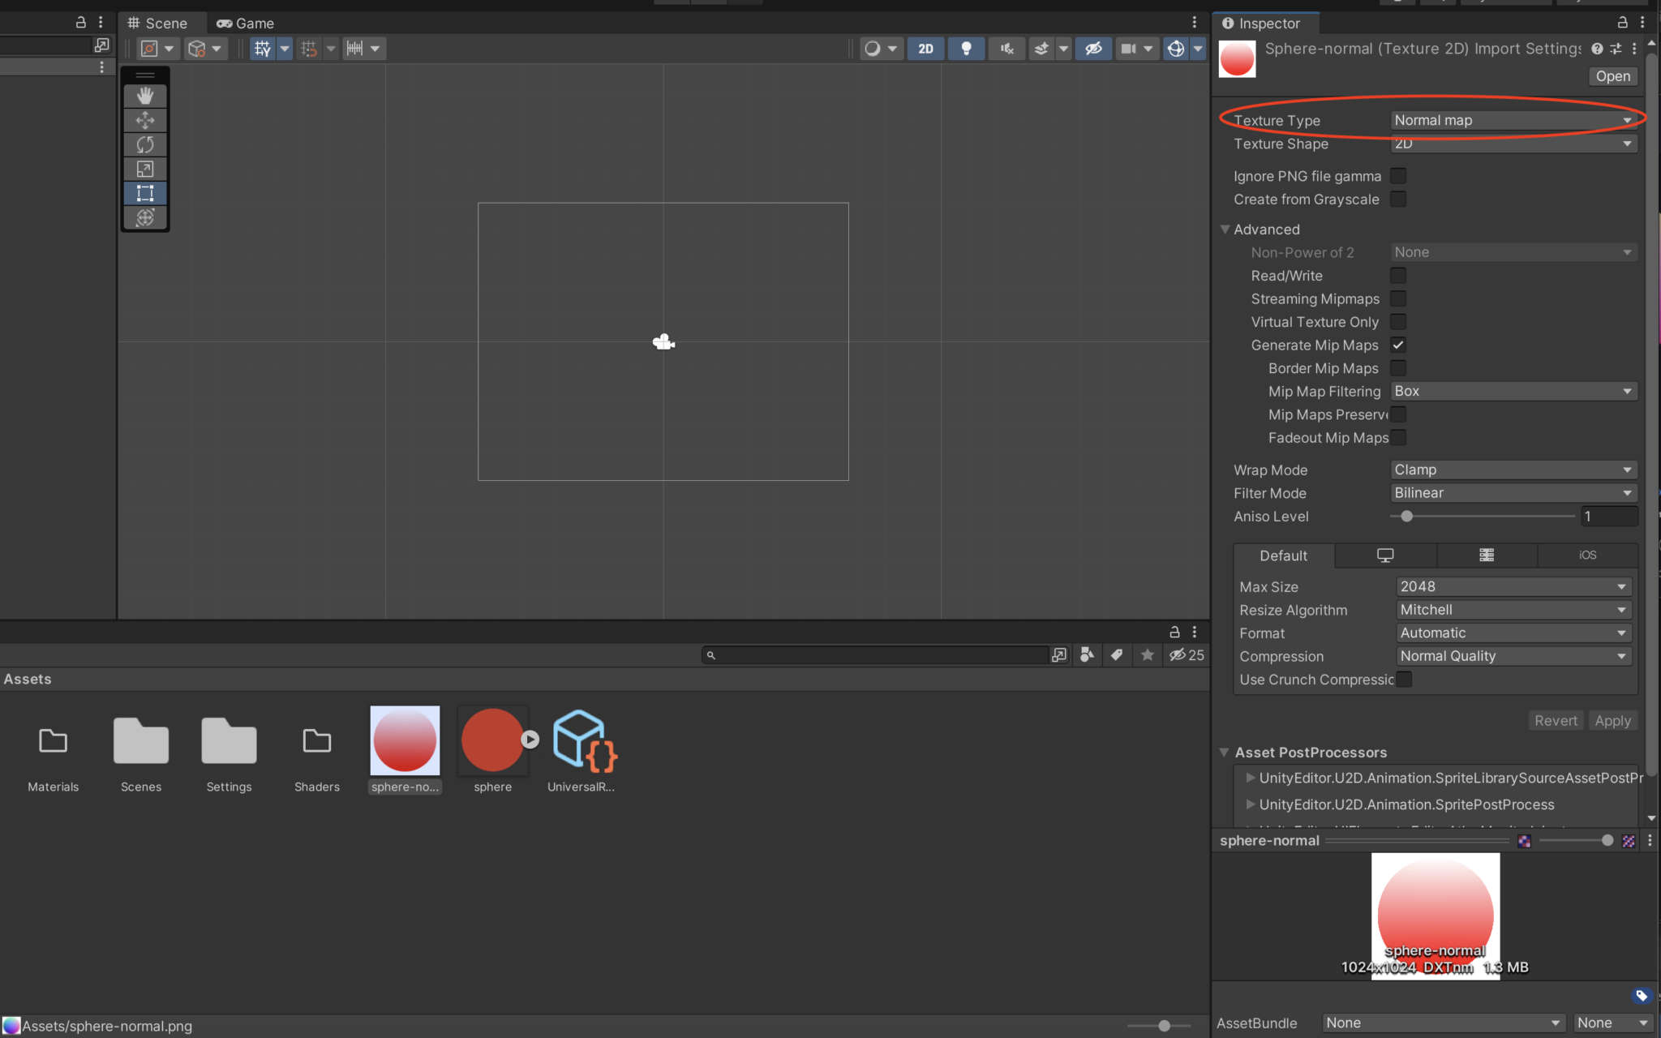This screenshot has height=1038, width=1661.
Task: Select the sphere-normal asset in the Assets panel
Action: coord(404,740)
